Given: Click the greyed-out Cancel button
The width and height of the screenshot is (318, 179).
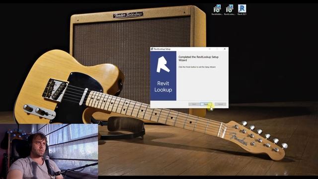Looking at the screenshot, I should [220, 104].
